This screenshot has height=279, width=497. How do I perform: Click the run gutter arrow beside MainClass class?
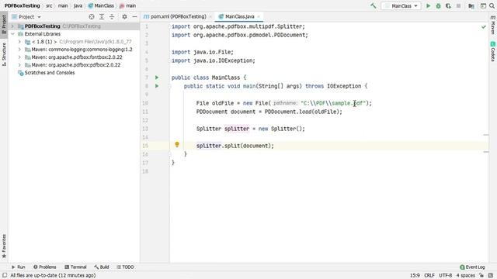[157, 77]
